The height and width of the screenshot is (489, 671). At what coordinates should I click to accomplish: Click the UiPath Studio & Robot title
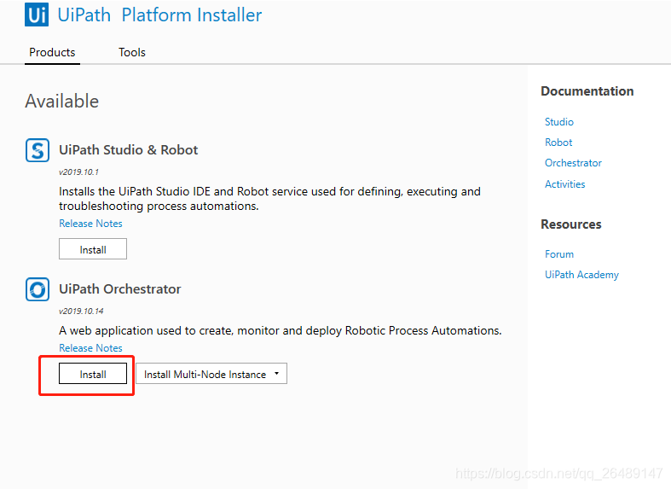129,150
